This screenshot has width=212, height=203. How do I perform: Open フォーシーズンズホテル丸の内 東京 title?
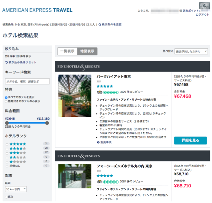(x=124, y=166)
